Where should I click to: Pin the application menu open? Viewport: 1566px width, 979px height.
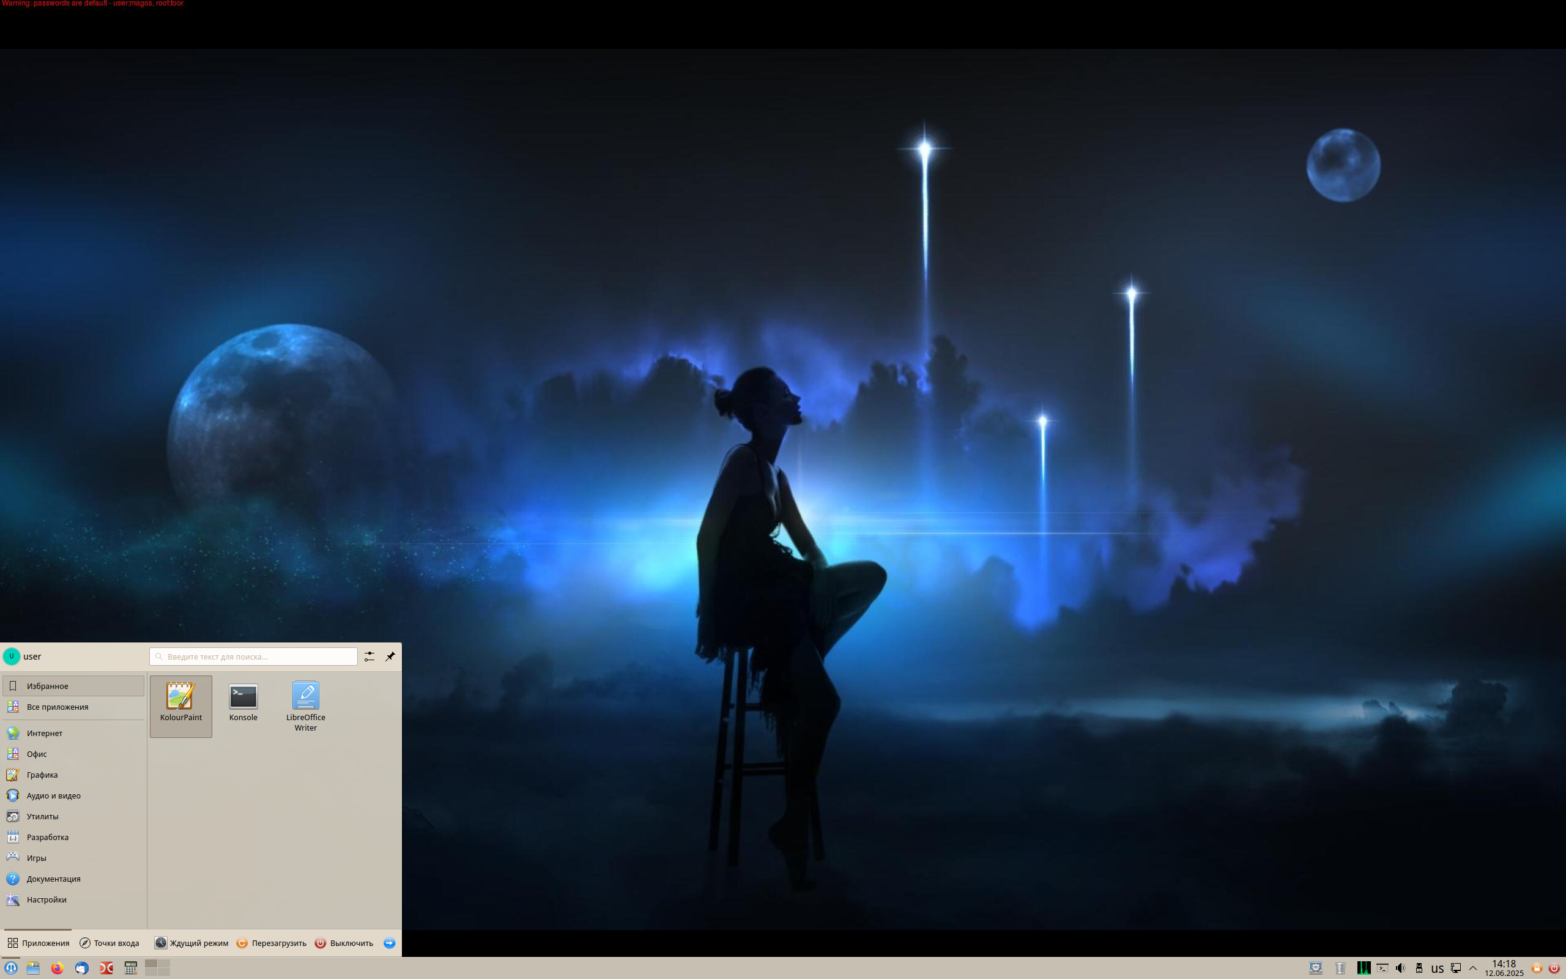(390, 657)
